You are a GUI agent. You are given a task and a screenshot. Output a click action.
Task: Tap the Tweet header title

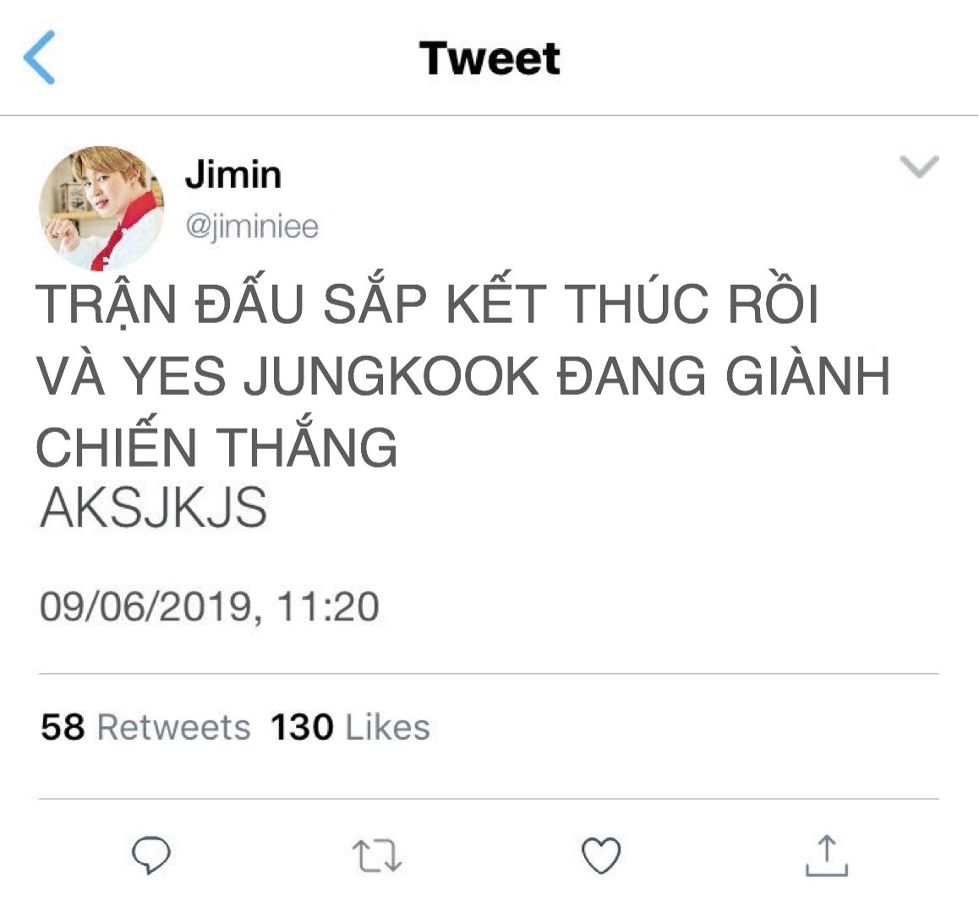[x=489, y=58]
